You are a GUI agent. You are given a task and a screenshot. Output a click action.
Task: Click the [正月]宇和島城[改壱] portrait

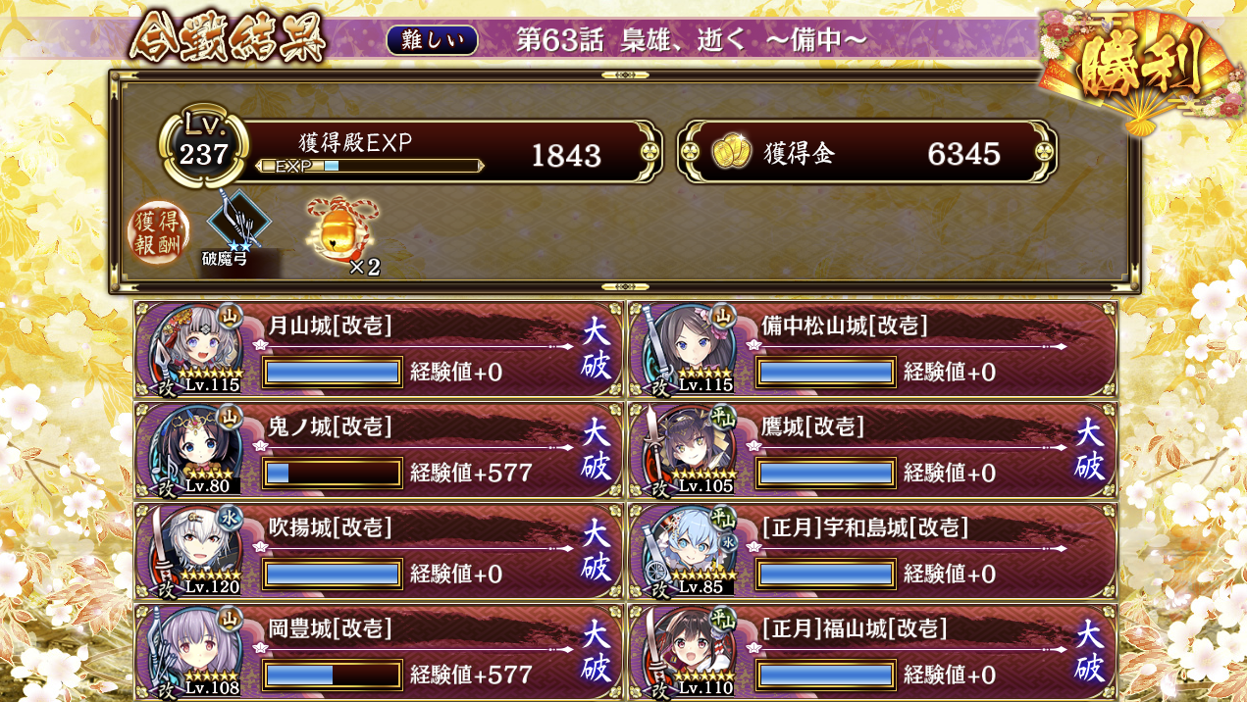tap(689, 550)
